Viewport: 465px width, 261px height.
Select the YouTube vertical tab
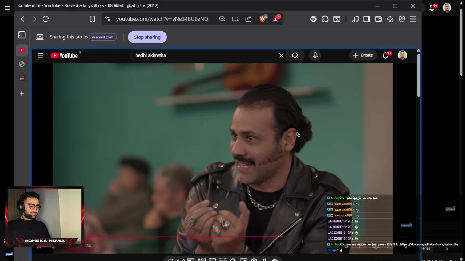[22, 50]
